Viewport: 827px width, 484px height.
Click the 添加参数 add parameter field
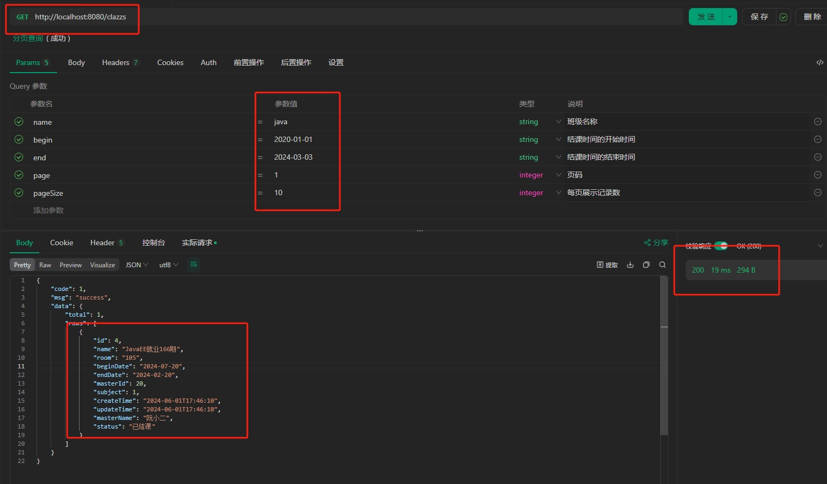click(x=48, y=210)
